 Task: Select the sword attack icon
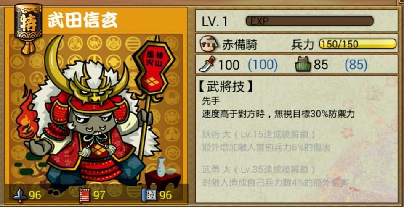coord(207,64)
